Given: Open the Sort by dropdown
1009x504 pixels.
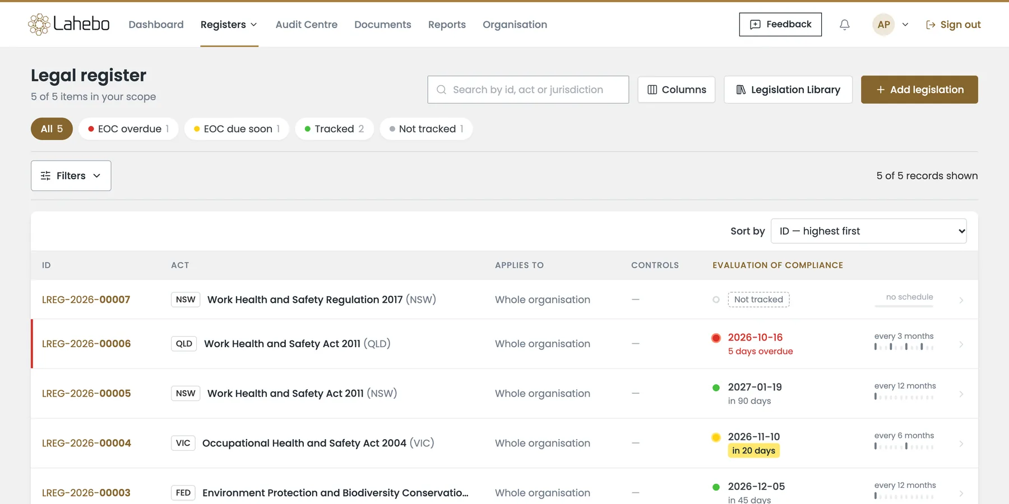Looking at the screenshot, I should click(869, 231).
